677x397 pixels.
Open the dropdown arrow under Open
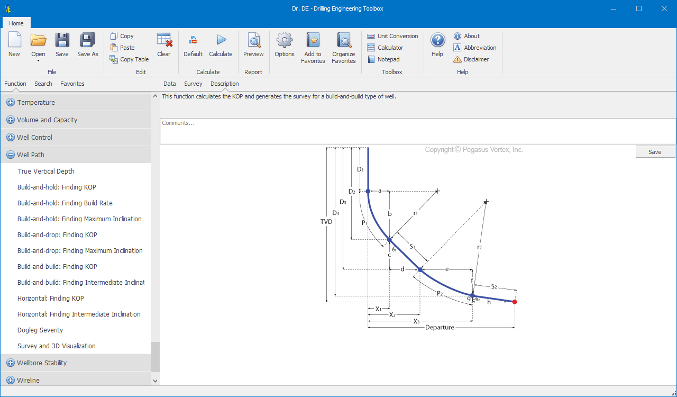pos(38,60)
